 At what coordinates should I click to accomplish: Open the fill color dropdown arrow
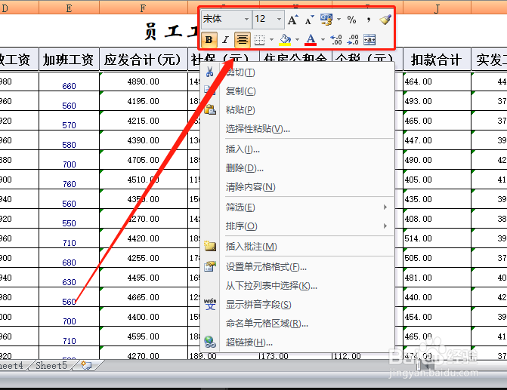(x=297, y=40)
